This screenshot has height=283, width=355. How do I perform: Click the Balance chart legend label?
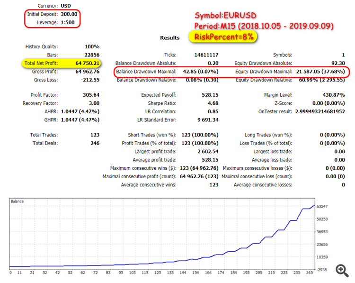(x=17, y=201)
